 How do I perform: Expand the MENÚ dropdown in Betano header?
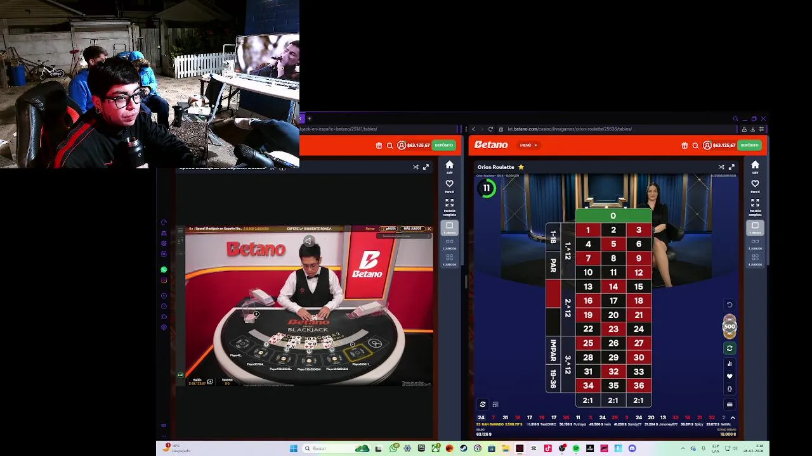[x=528, y=145]
